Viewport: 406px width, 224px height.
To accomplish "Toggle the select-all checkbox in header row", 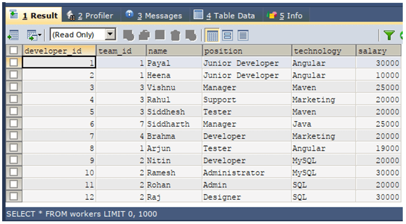I will pos(14,50).
